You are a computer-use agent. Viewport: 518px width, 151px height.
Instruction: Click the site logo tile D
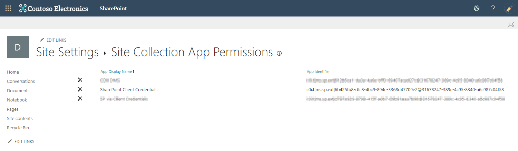pyautogui.click(x=18, y=47)
